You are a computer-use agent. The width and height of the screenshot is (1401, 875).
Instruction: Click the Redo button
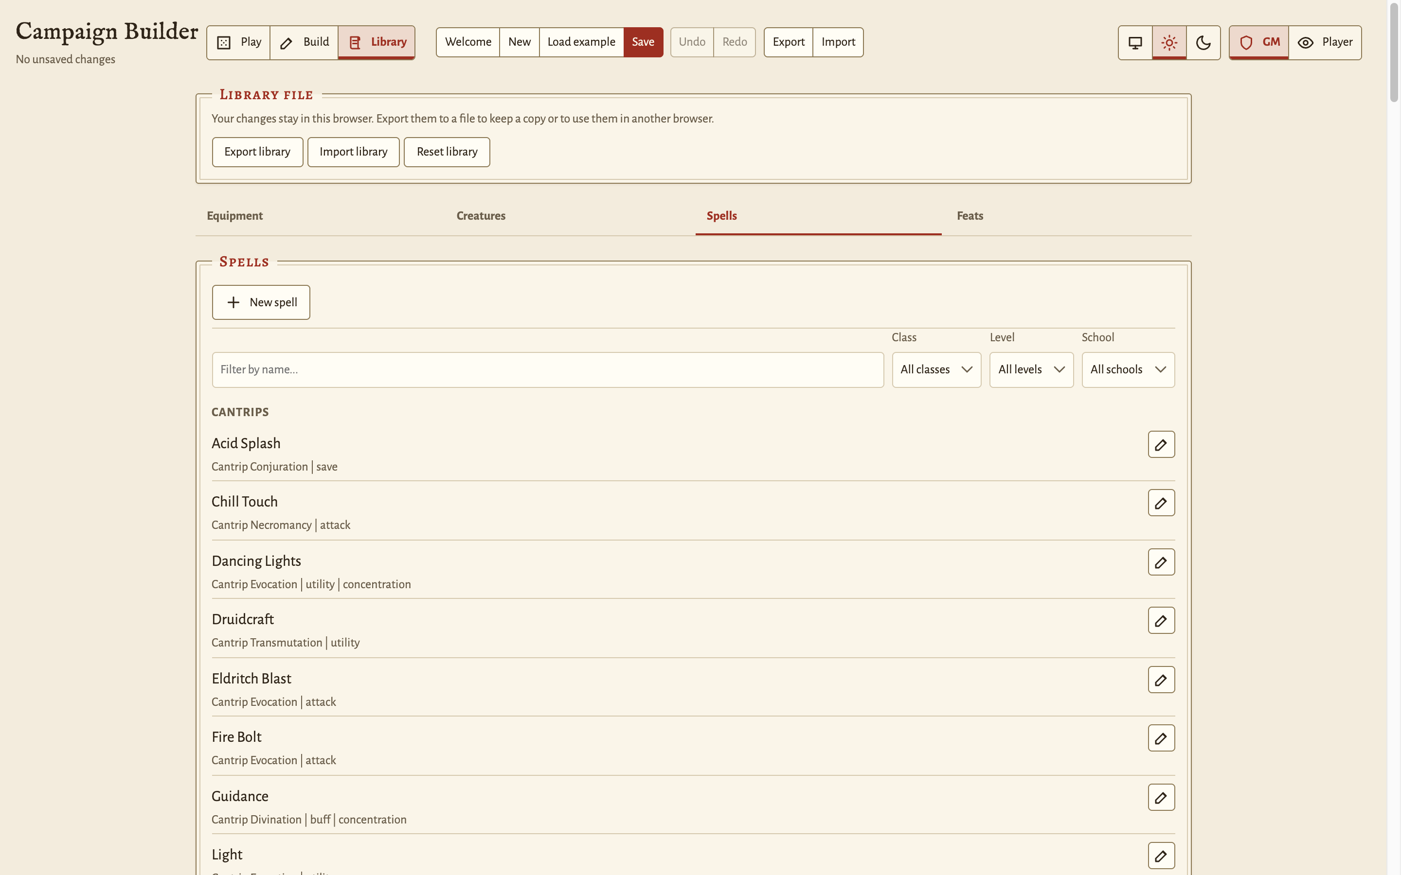tap(735, 42)
